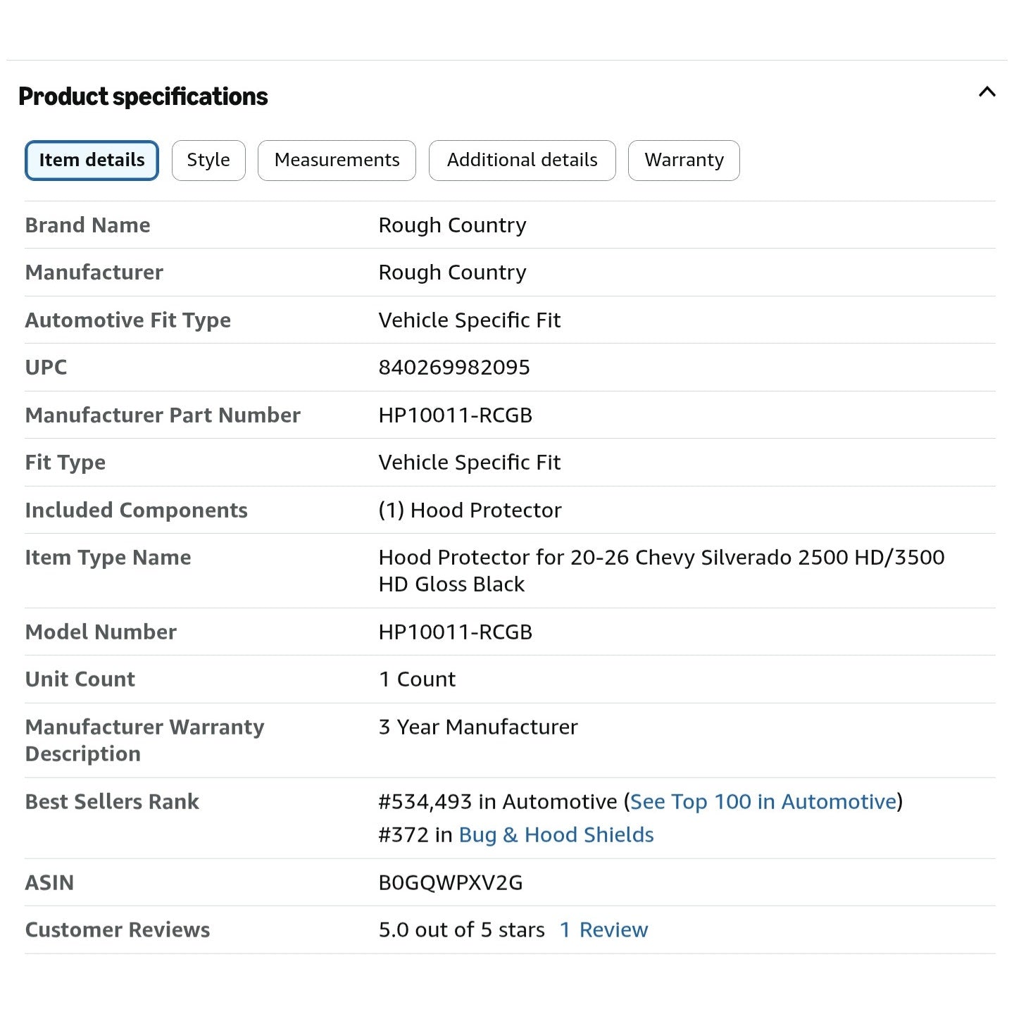The height and width of the screenshot is (1014, 1014).
Task: Select the Brand Name value Rough Country
Action: (452, 225)
